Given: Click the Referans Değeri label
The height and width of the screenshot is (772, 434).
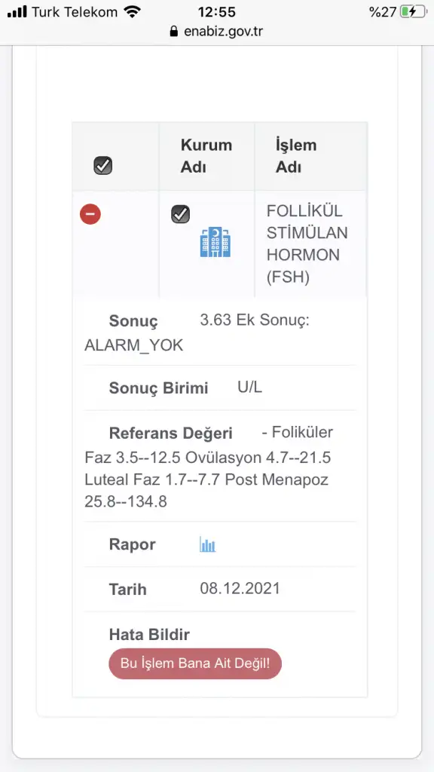Looking at the screenshot, I should (171, 433).
